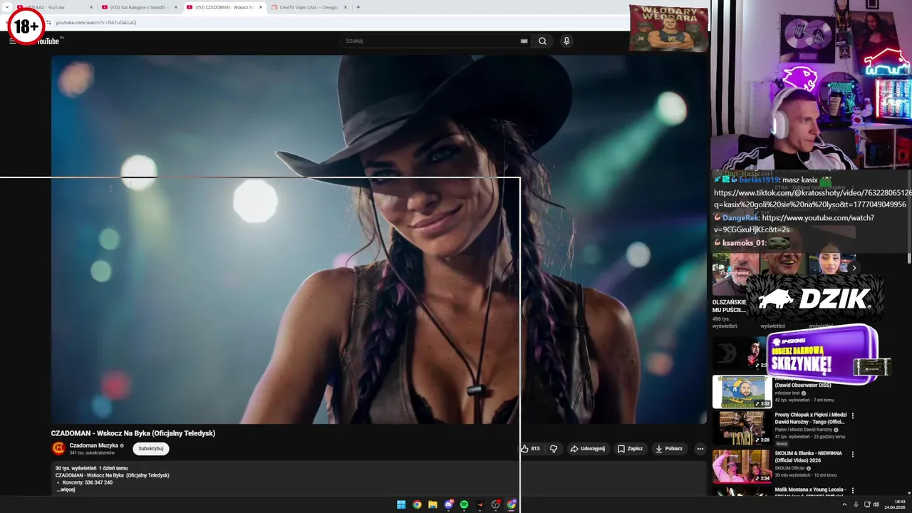Open the NIEWINNA thumbnail with 2:34 duration
The height and width of the screenshot is (513, 912).
click(x=742, y=467)
